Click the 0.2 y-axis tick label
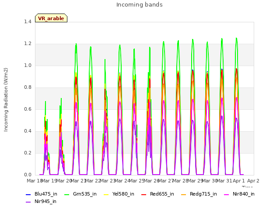This screenshot has width=280, height=210. coord(28,153)
